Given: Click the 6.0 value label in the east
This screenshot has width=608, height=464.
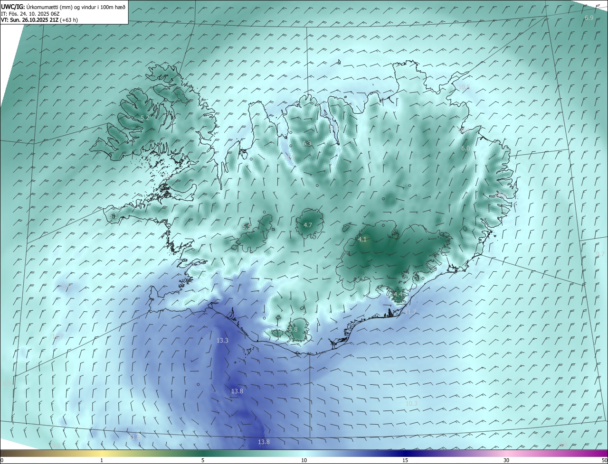Looking at the screenshot, I should pyautogui.click(x=465, y=148).
